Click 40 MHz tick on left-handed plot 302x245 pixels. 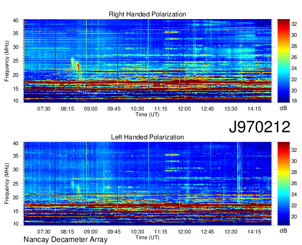(16, 143)
